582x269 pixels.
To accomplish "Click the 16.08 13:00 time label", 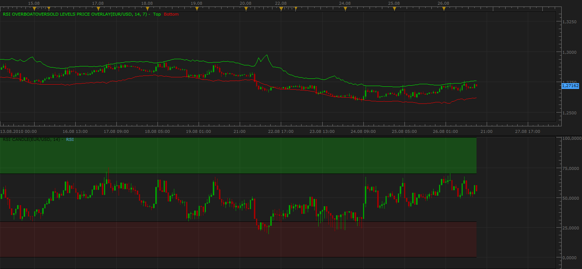I will 75,131.
